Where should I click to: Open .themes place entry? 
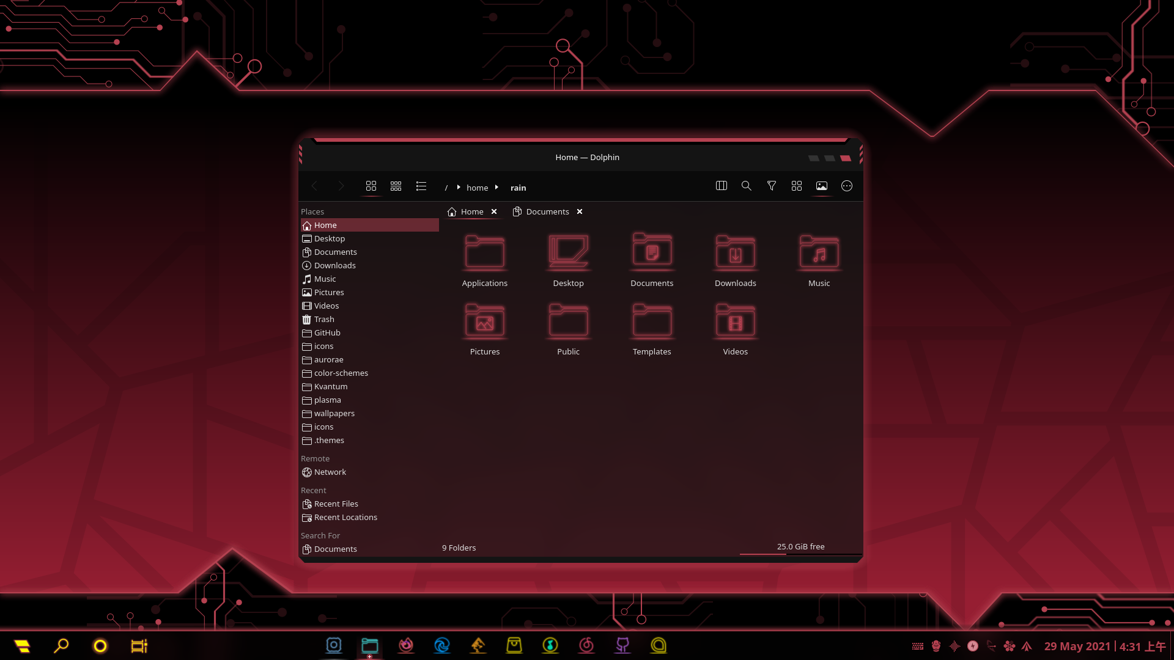(370, 440)
